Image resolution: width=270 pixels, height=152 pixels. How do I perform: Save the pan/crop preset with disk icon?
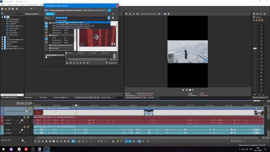(x=113, y=18)
